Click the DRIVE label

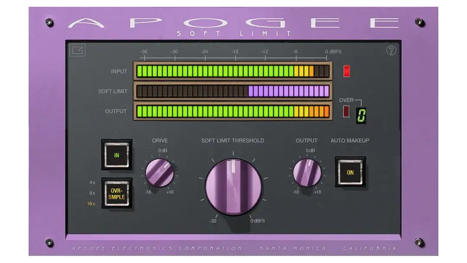pos(160,141)
